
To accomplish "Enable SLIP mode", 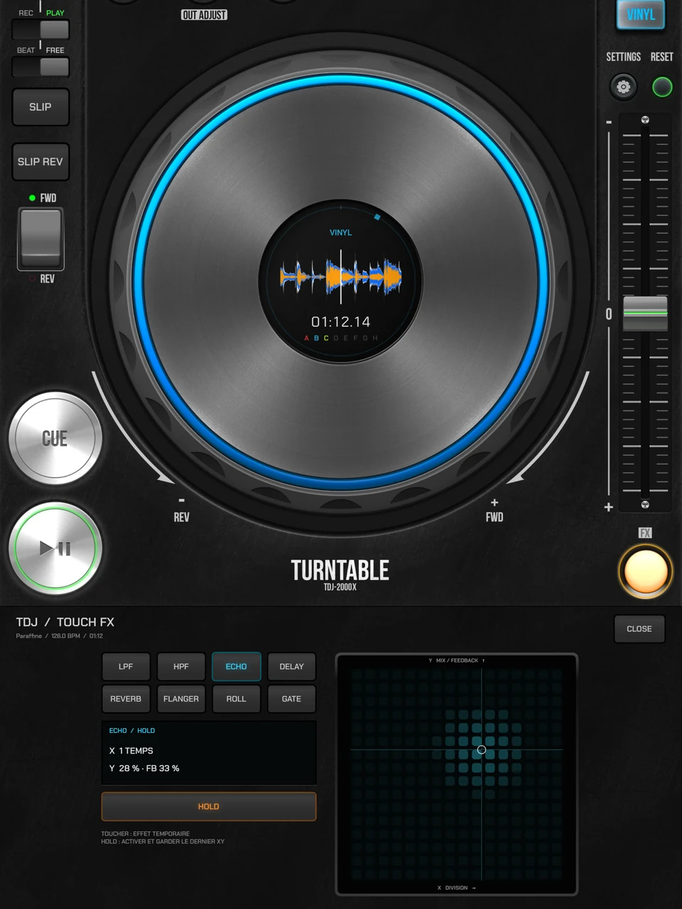I will [40, 107].
